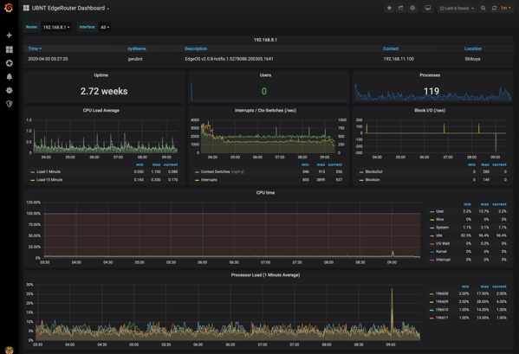Image resolution: width=519 pixels, height=354 pixels.
Task: Open the Processes panel title menu
Action: tap(430, 75)
